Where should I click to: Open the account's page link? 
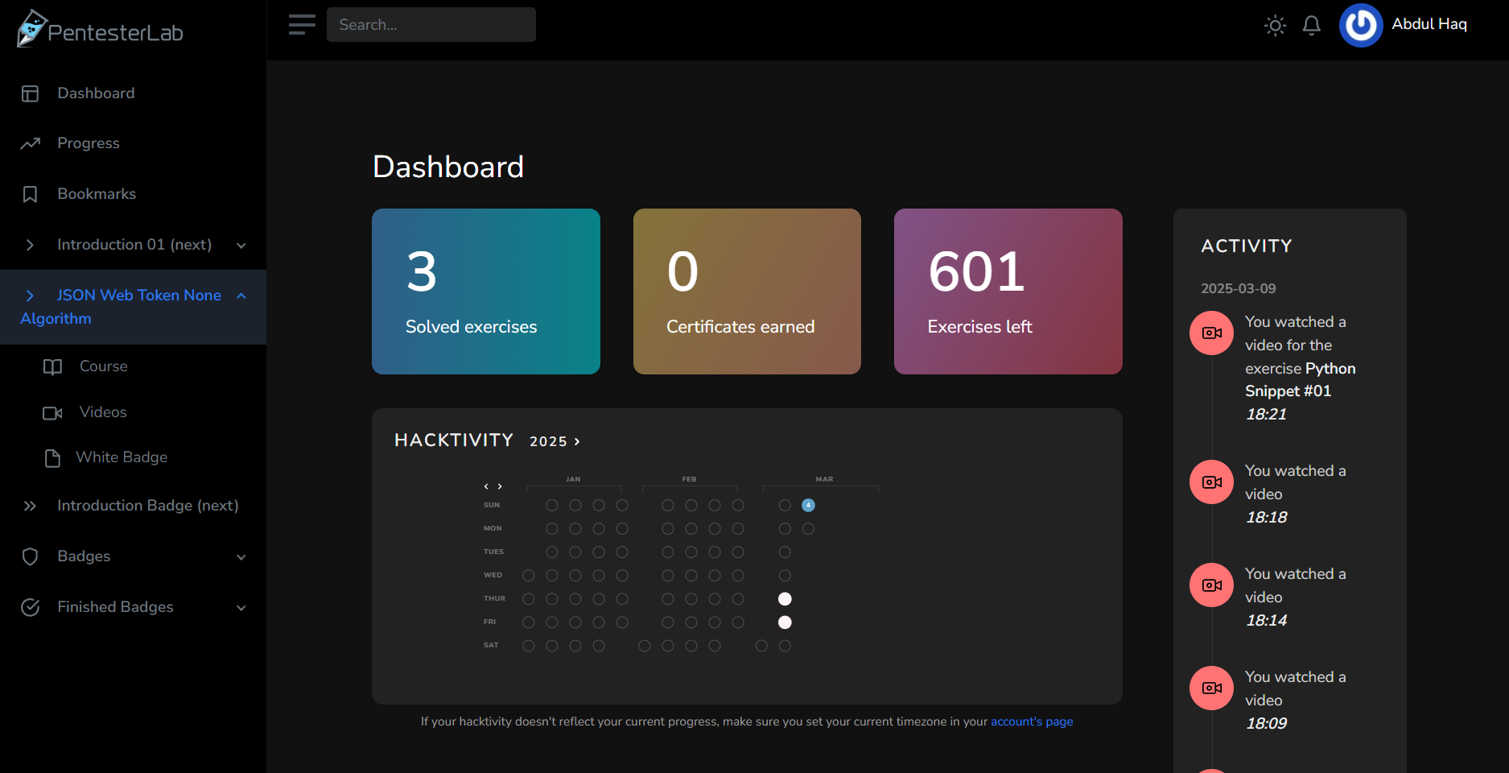(1032, 721)
